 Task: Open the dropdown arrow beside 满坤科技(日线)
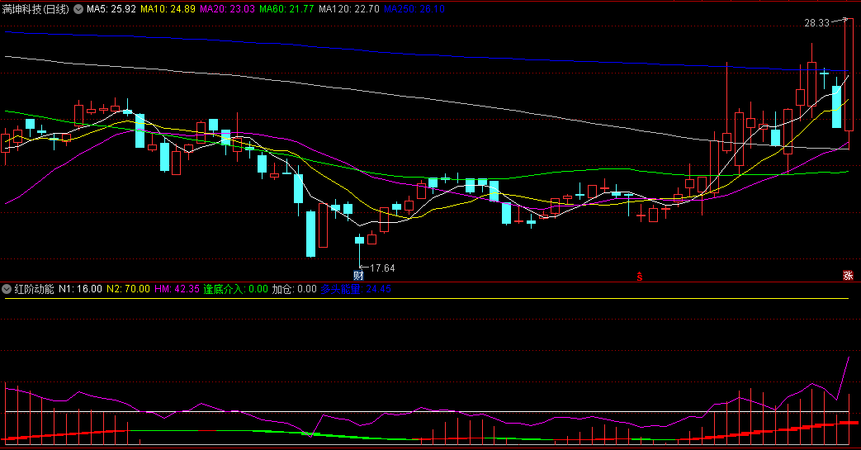78,9
